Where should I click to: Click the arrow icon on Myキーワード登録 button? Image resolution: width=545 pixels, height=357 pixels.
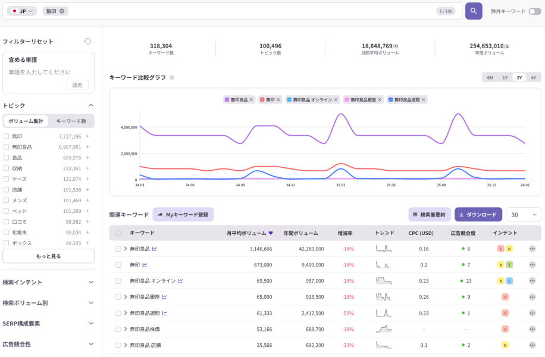[159, 214]
